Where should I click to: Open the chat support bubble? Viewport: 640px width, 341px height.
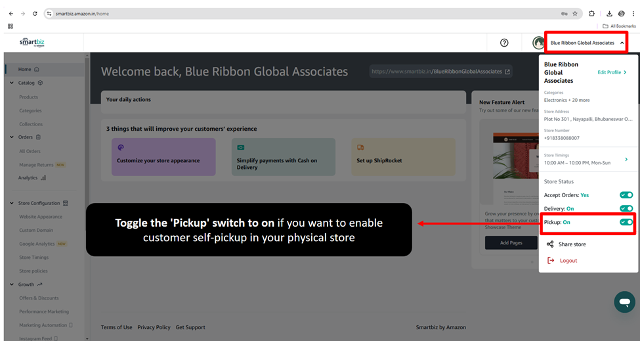[624, 302]
